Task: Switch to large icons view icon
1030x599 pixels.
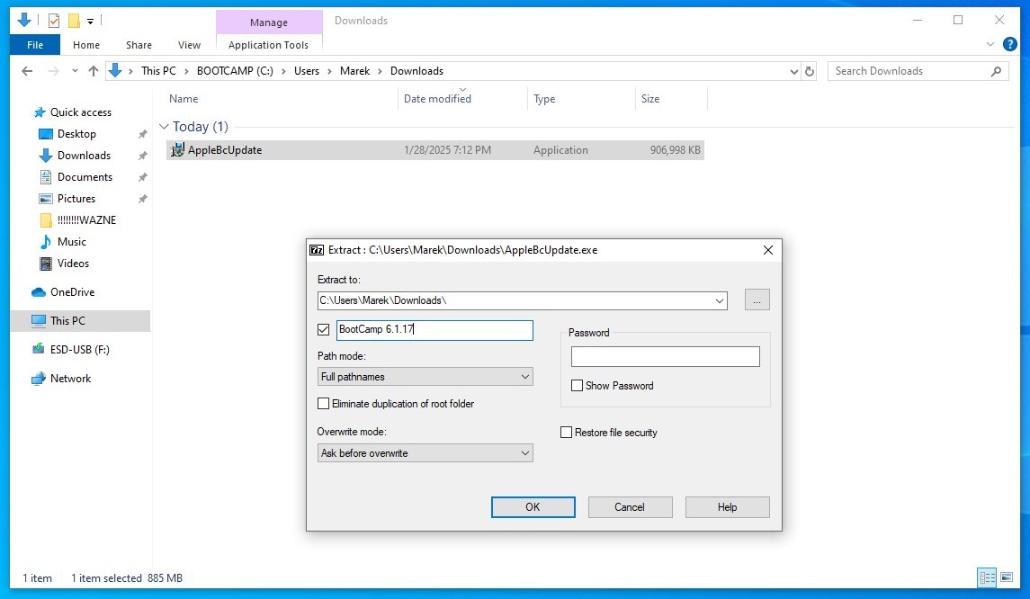Action: (1007, 578)
